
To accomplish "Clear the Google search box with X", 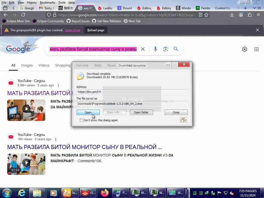I will [143, 49].
